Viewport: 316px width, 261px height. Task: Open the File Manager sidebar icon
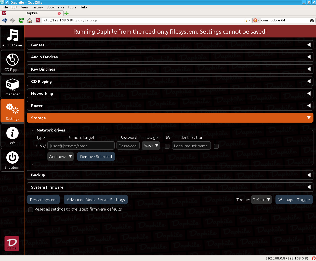(12, 86)
